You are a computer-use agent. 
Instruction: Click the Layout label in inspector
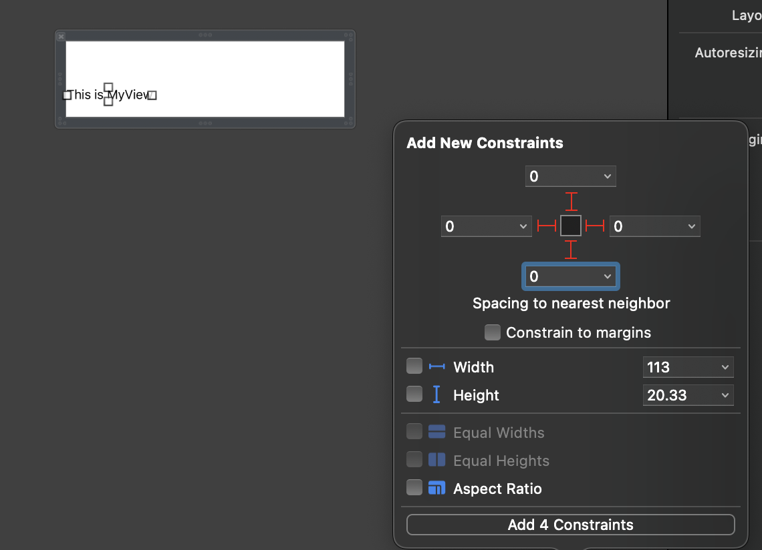[747, 15]
